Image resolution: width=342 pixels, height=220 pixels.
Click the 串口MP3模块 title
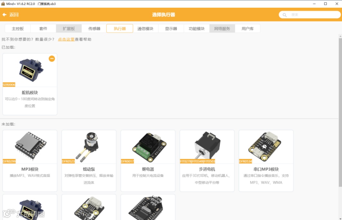pos(266,169)
